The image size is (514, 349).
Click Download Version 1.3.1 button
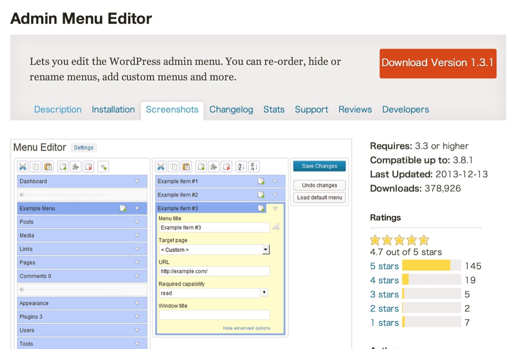[x=438, y=63]
